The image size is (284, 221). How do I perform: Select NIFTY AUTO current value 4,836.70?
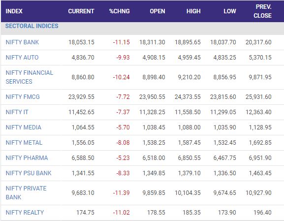pyautogui.click(x=83, y=58)
